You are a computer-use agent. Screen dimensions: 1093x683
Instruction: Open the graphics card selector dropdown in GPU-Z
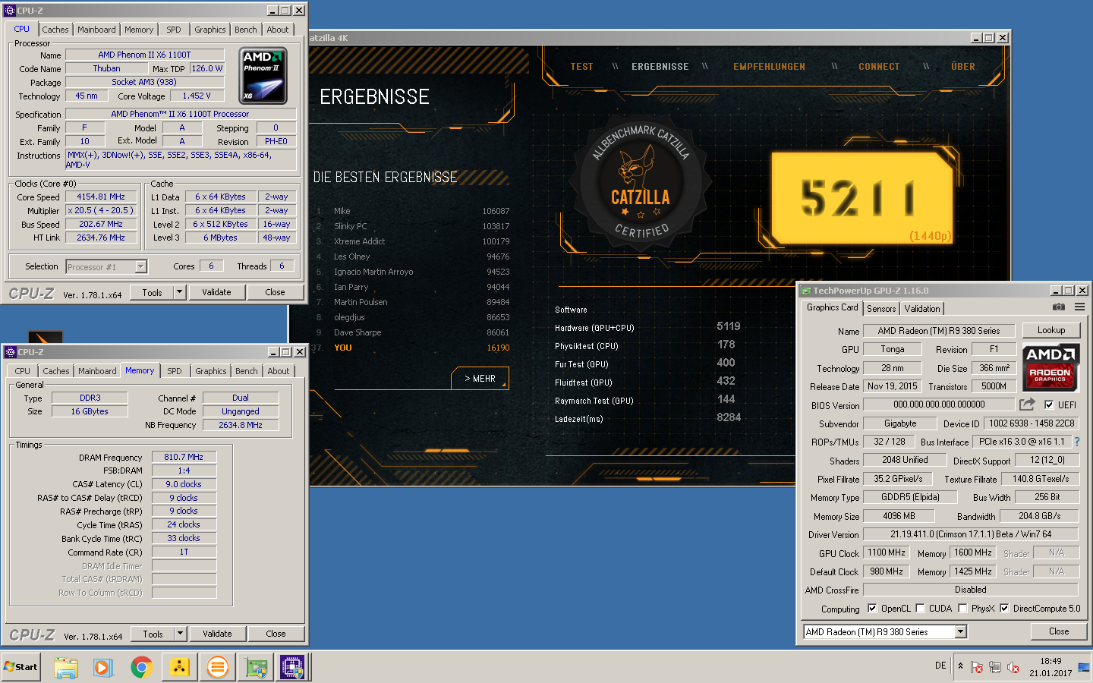coord(961,631)
